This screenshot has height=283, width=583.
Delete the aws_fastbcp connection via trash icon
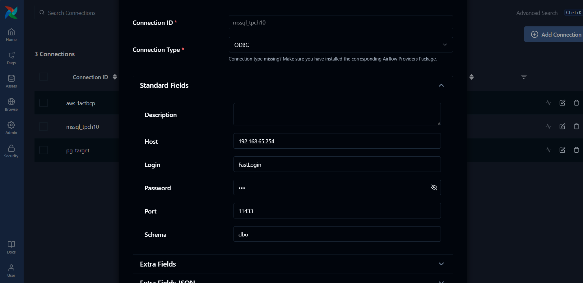coord(576,103)
